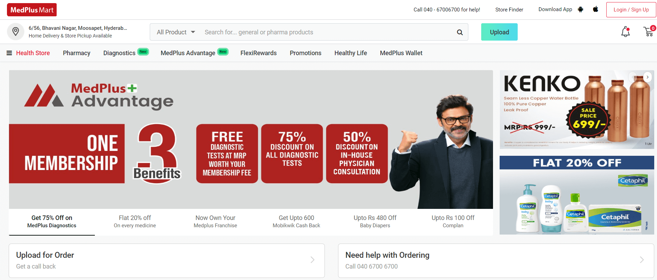Select the Get 75% Off on MedPlus Diagnostics tab
Screen dimensions: 657x280
pyautogui.click(x=52, y=221)
